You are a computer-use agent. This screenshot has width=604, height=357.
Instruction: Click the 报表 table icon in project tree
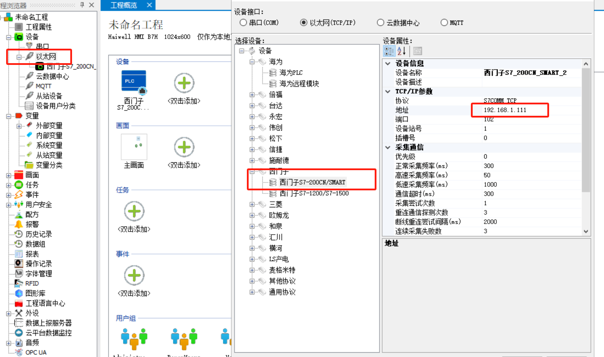tap(19, 254)
